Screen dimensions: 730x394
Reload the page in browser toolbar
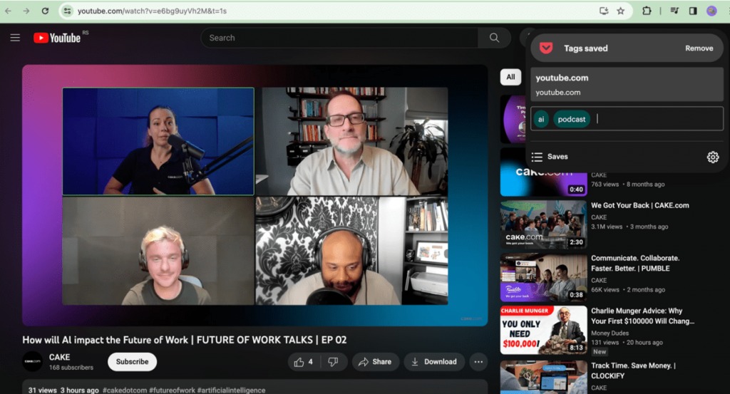click(x=45, y=11)
